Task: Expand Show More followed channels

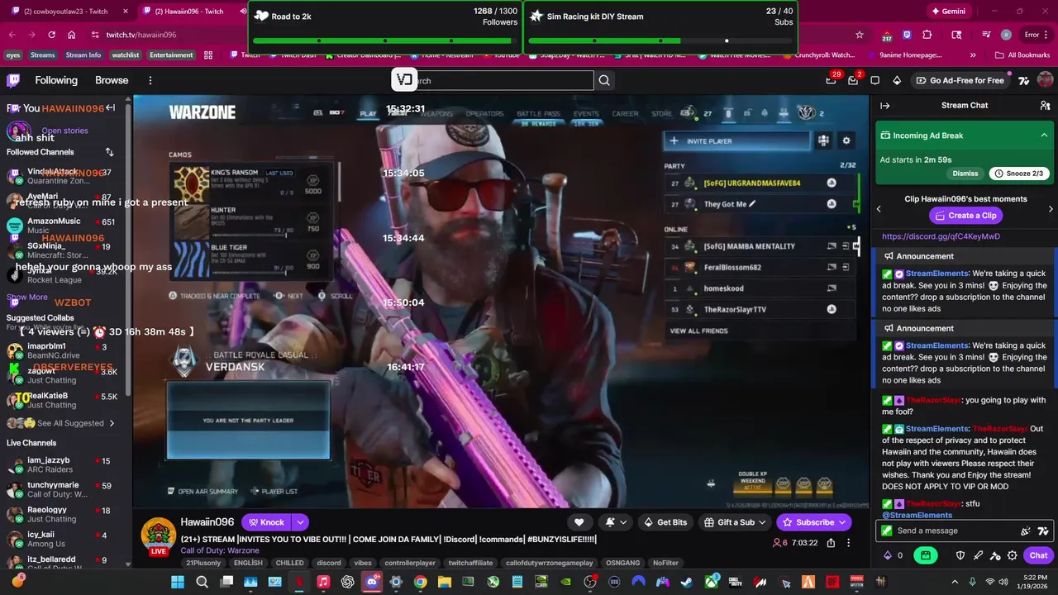Action: (27, 297)
